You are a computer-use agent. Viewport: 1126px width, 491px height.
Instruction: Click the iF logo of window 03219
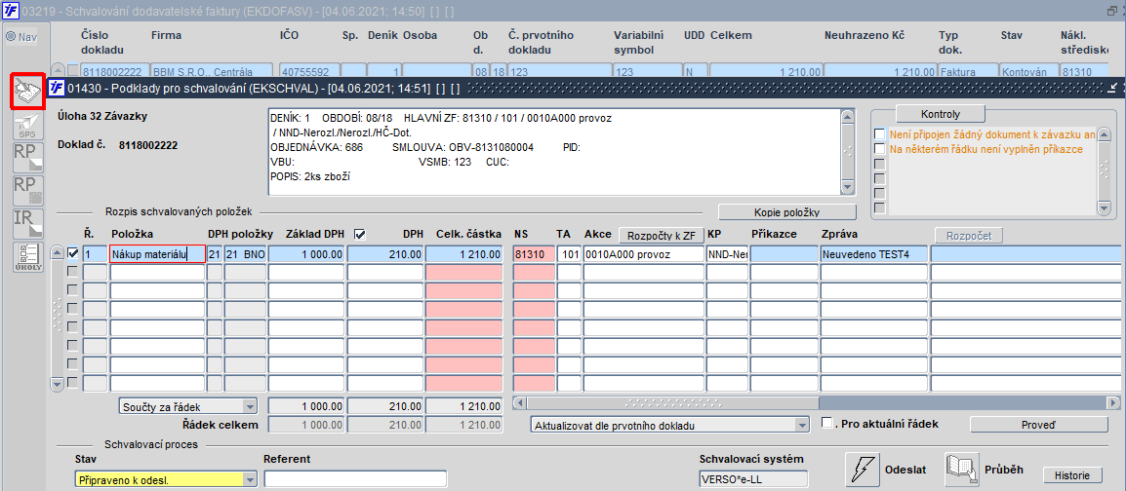10,10
